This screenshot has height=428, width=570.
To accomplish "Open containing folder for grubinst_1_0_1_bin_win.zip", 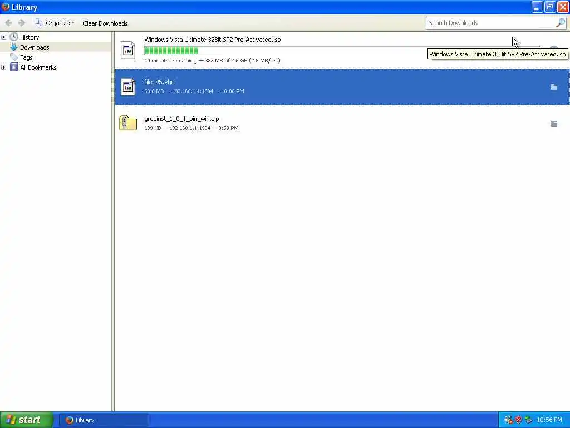I will click(554, 124).
